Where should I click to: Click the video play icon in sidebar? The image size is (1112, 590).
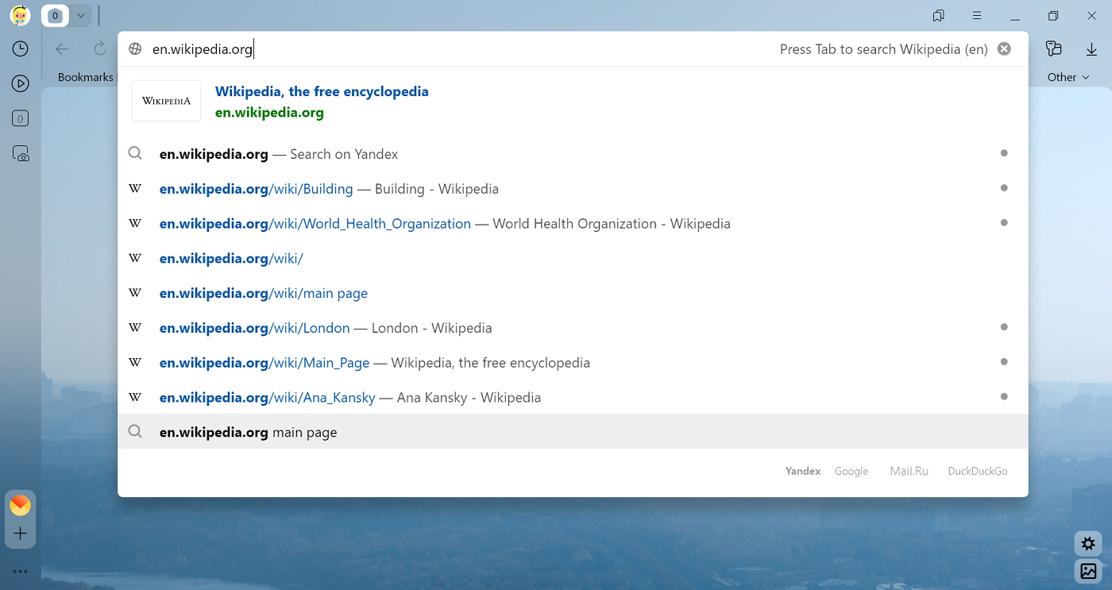click(21, 83)
